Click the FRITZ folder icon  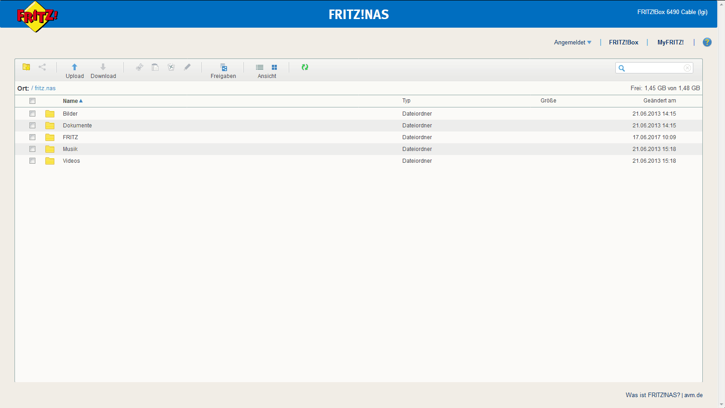point(50,137)
